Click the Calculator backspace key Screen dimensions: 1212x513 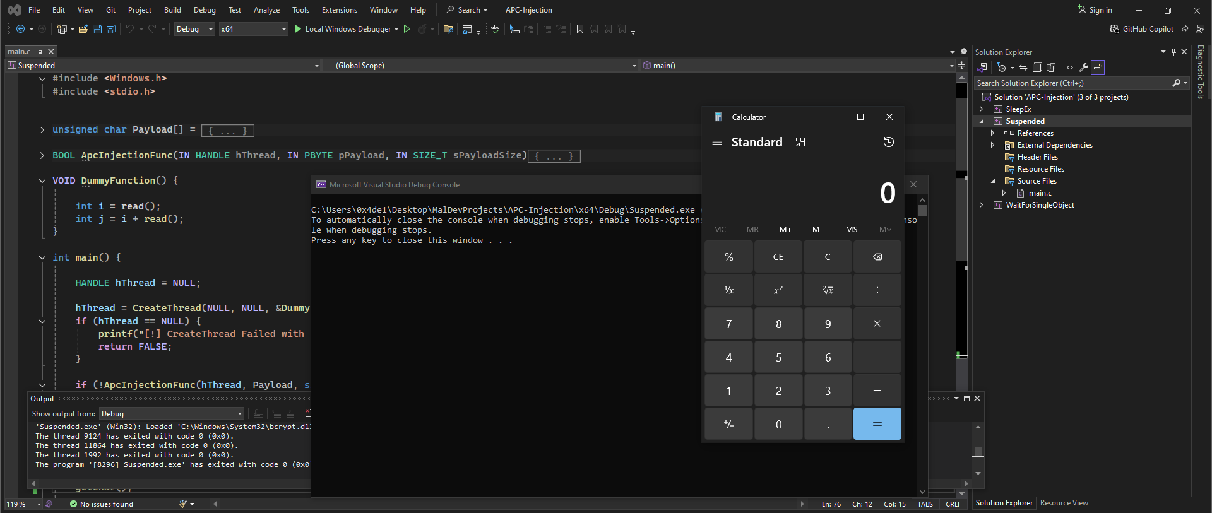click(x=877, y=257)
